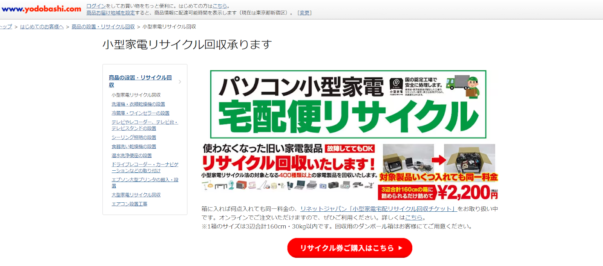Open 商品の設置・リサイクル回収 breadcrumb
The height and width of the screenshot is (266, 603).
click(103, 27)
